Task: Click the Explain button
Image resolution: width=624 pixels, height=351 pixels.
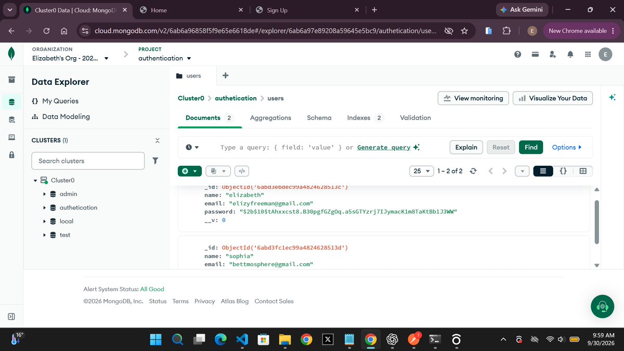Action: [466, 147]
